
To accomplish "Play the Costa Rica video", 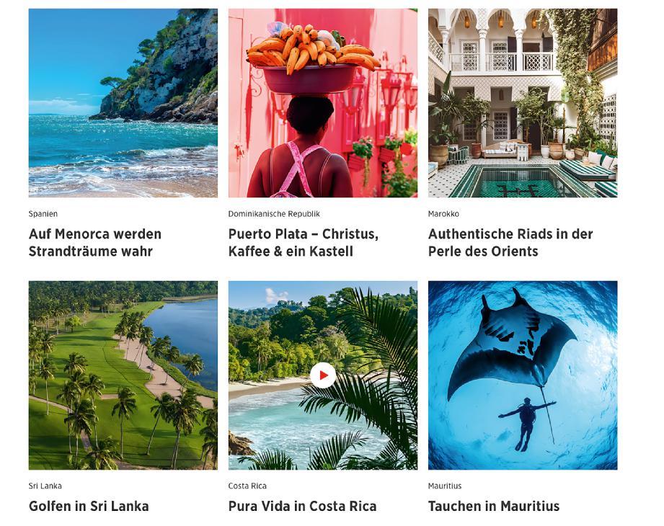I will [x=323, y=375].
